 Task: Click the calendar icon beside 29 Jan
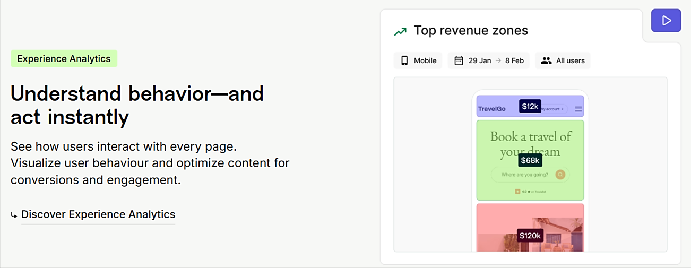(x=459, y=60)
